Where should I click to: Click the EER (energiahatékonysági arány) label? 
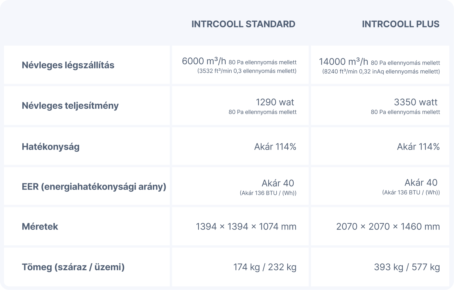(x=94, y=187)
